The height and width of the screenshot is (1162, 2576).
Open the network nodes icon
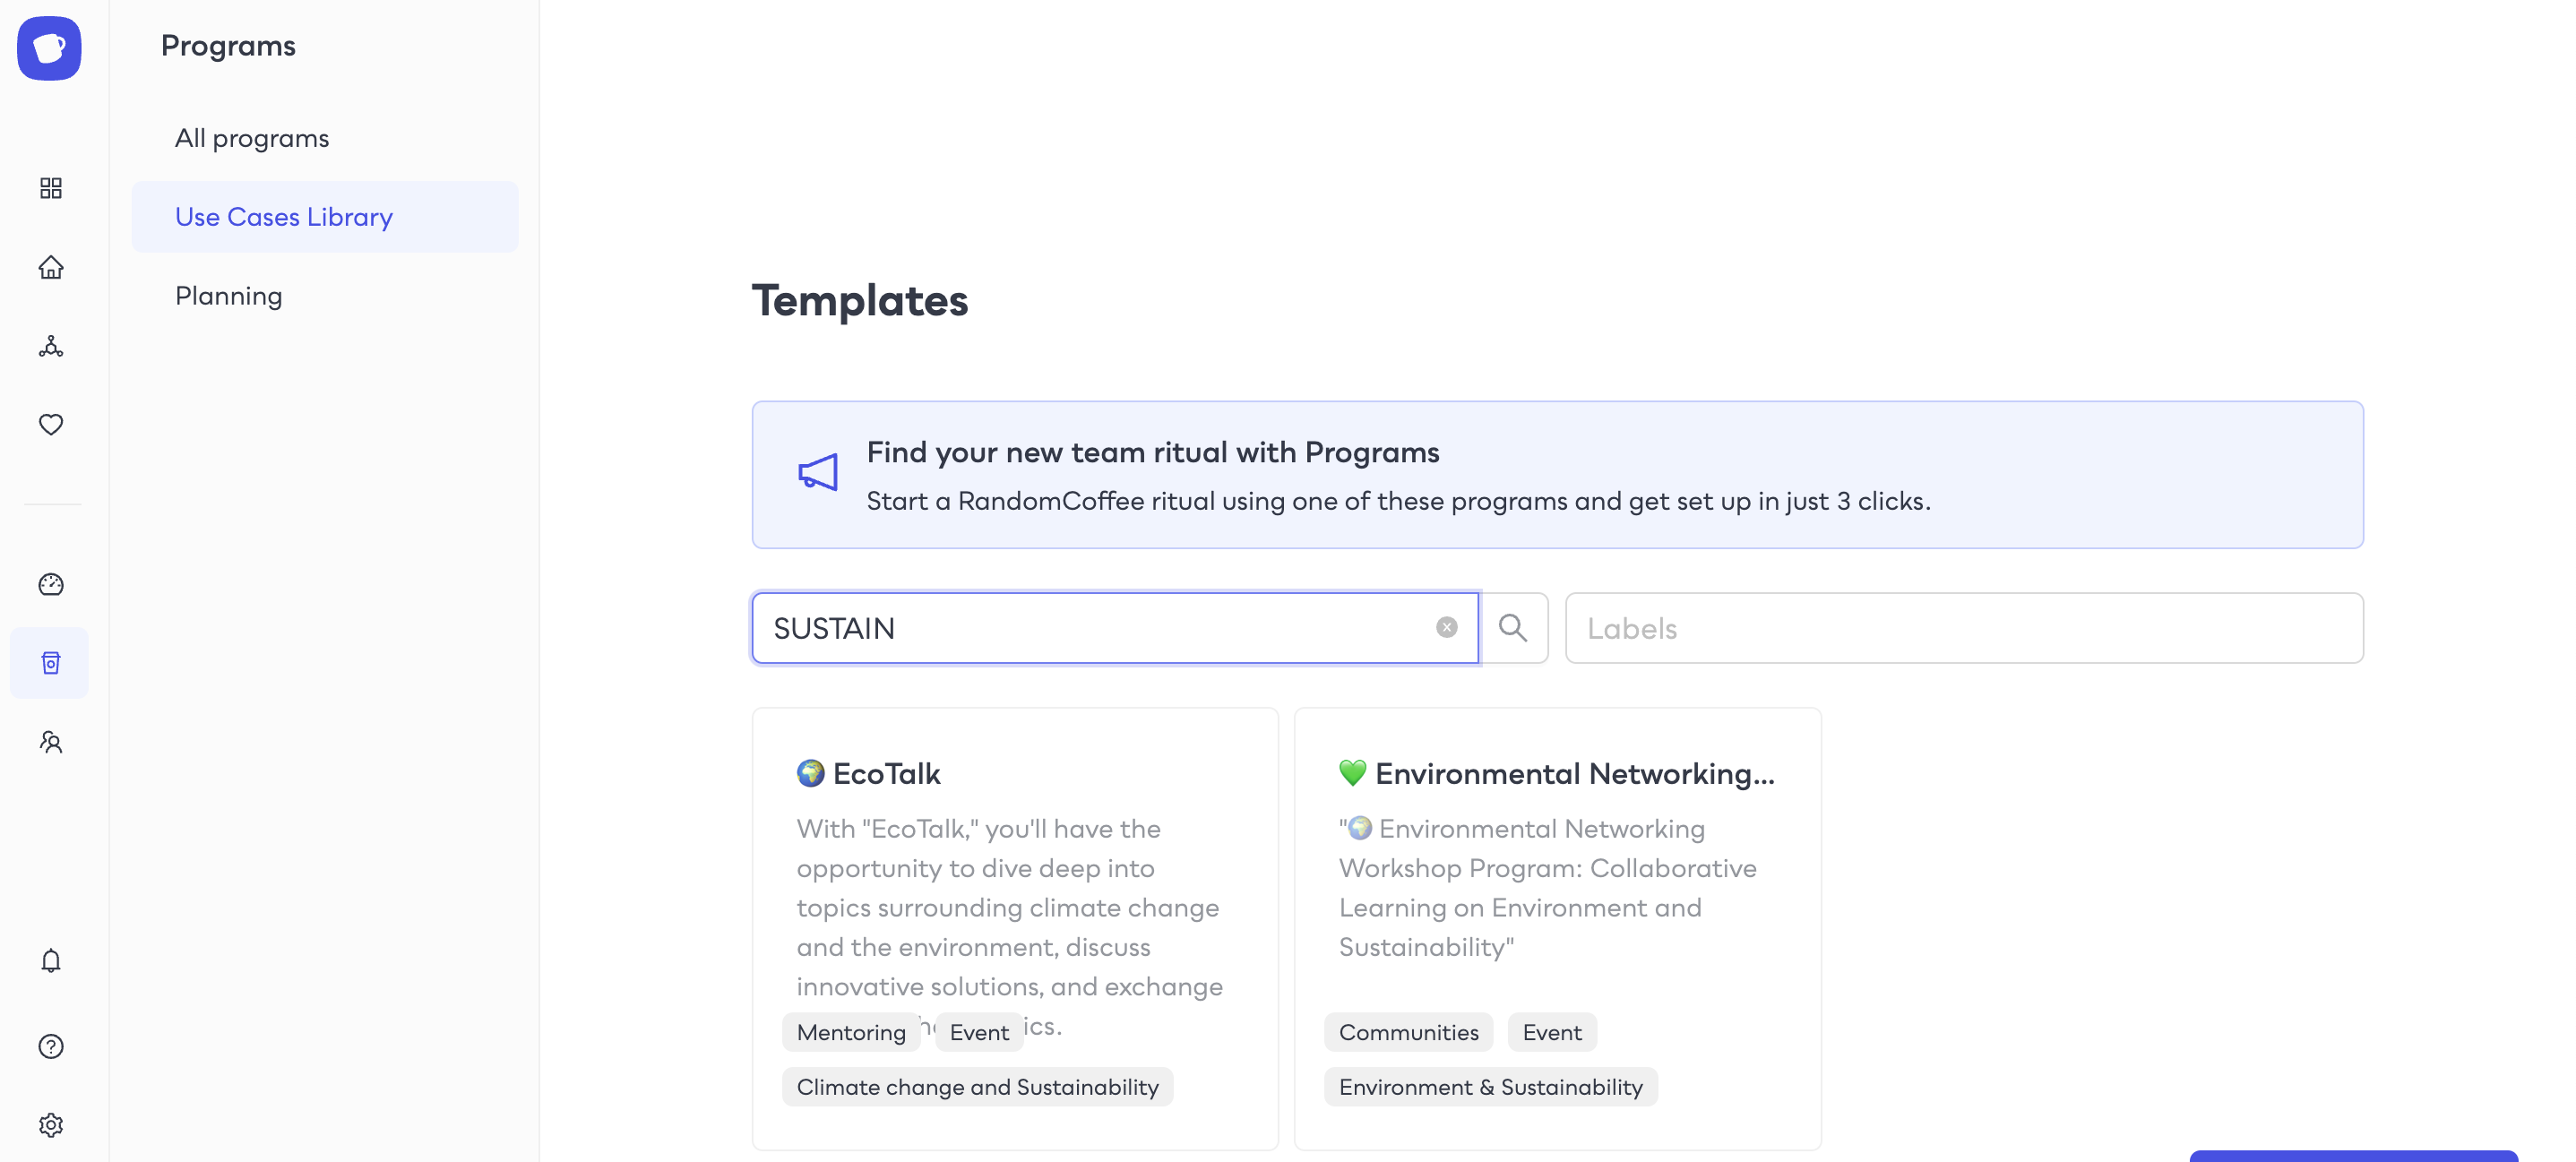[x=51, y=346]
